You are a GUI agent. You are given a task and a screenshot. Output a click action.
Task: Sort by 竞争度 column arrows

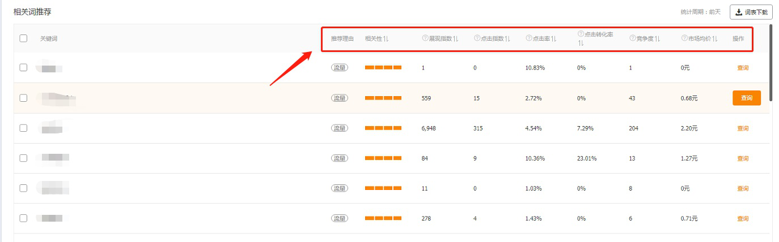click(x=658, y=38)
